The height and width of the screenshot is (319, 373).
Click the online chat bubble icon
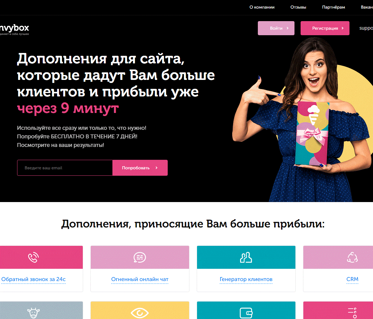(140, 257)
